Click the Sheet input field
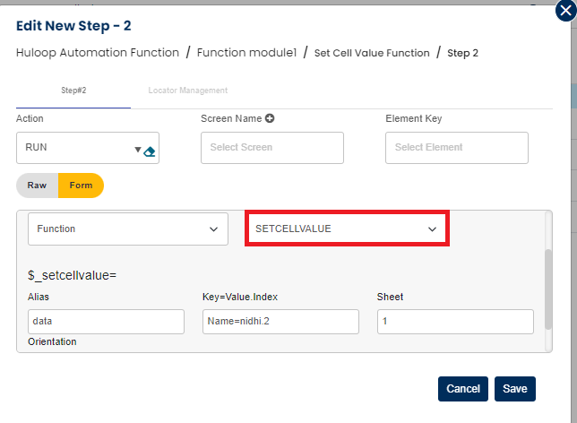The image size is (577, 423). click(x=454, y=321)
